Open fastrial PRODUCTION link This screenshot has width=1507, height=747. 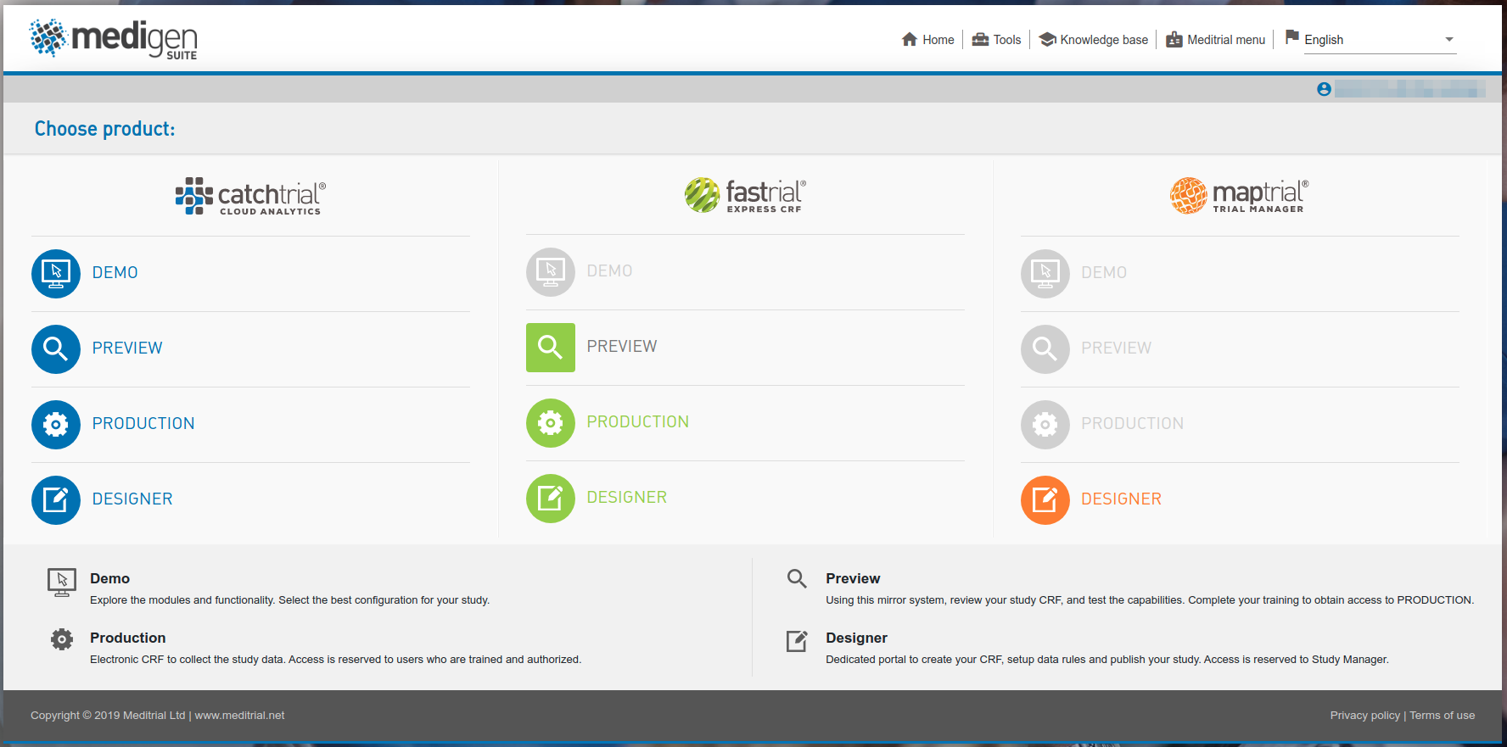[638, 422]
